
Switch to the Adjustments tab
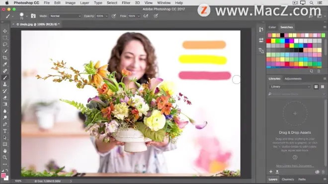click(x=293, y=79)
